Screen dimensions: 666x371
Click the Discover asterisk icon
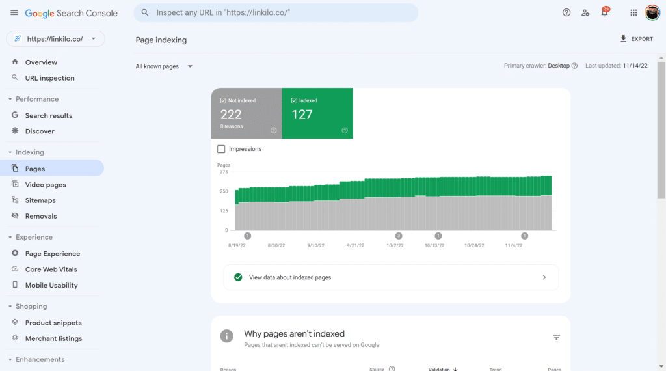[15, 131]
